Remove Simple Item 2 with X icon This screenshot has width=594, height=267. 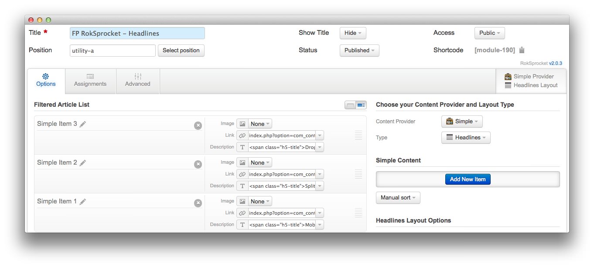(x=198, y=164)
